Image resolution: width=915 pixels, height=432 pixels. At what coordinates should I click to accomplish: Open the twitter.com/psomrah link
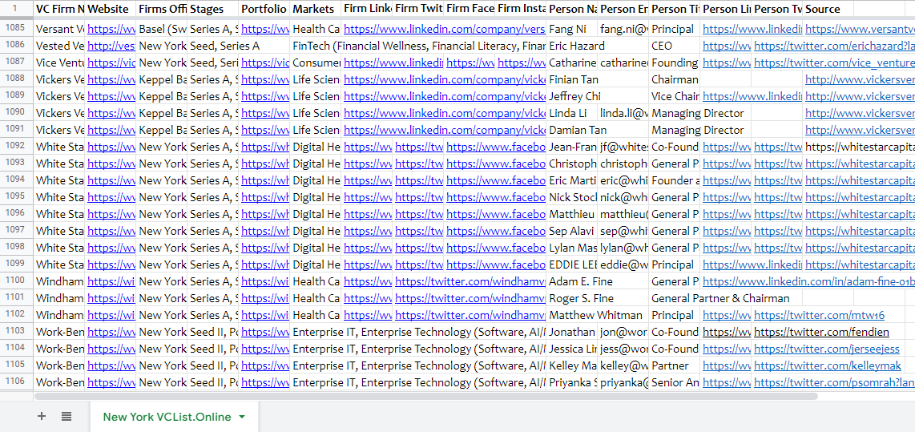pos(834,383)
